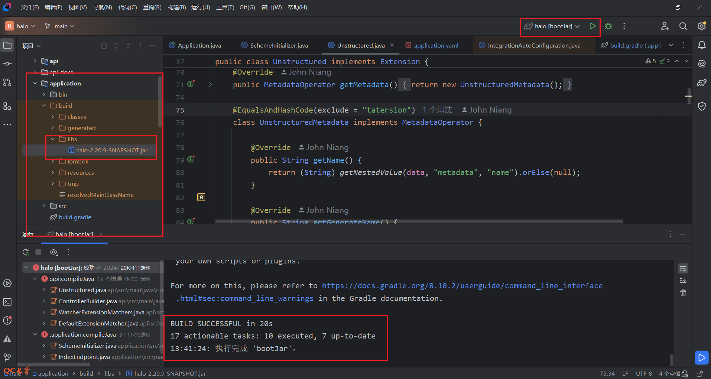711x379 pixels.
Task: Toggle soft-wrap in run console
Action: pos(683,269)
